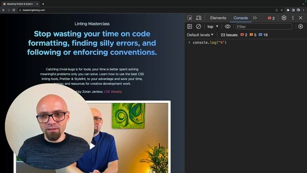Open the Chrome three-dot menu
The height and width of the screenshot is (173, 307).
tap(304, 10)
